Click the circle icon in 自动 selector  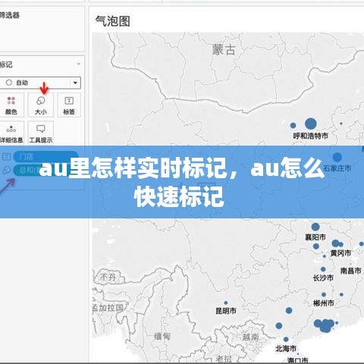tap(9, 83)
